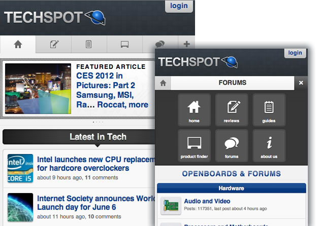Open the guides notepad tab in back window
Screen dimensions: 320x226
(x=89, y=44)
